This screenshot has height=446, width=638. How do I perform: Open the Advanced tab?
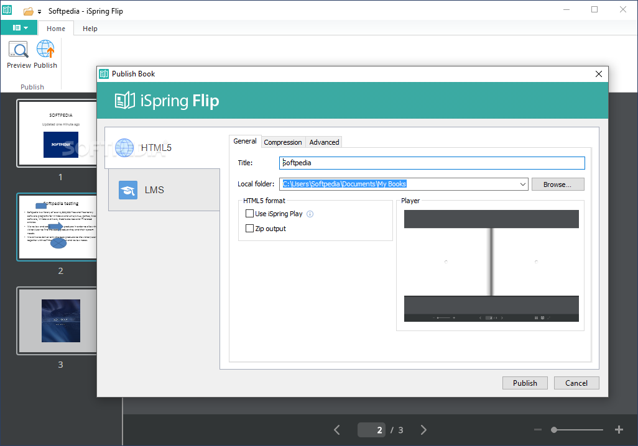point(324,142)
